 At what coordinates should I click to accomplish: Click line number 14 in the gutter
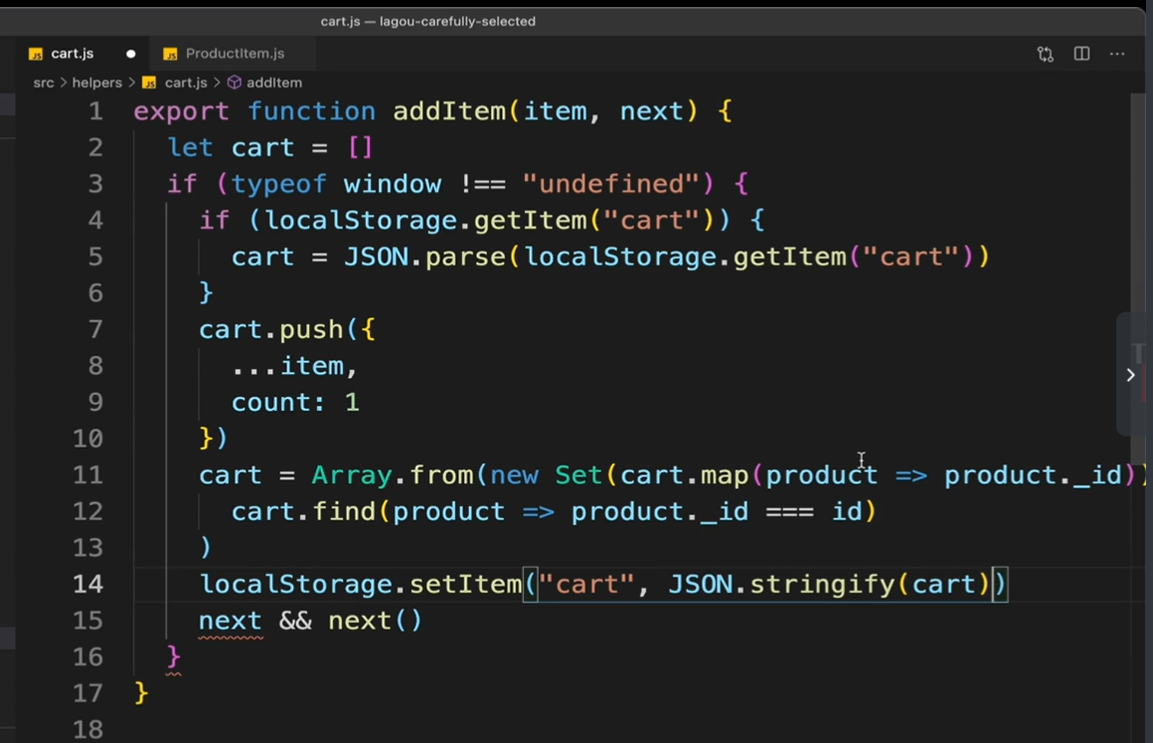87,584
